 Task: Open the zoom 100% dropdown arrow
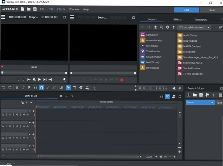tap(156, 157)
